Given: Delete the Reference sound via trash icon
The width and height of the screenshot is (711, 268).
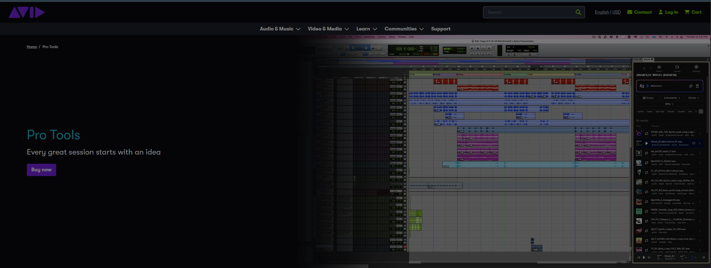Looking at the screenshot, I should (697, 86).
